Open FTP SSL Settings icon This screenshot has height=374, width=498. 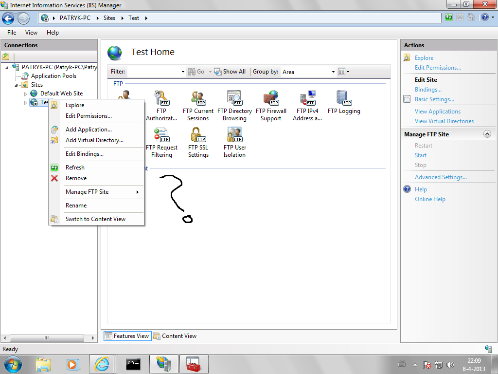pyautogui.click(x=198, y=142)
